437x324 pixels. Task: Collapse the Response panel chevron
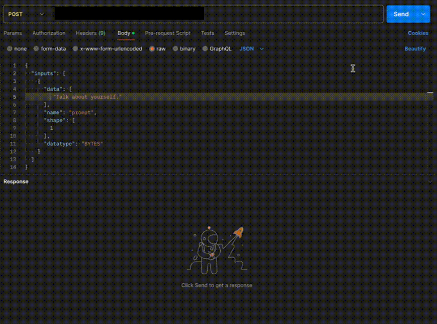coord(430,181)
